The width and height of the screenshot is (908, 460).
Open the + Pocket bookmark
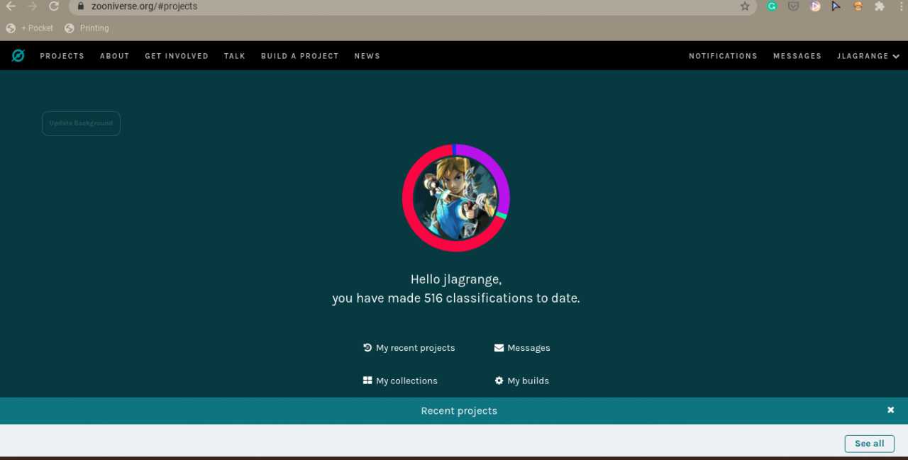pyautogui.click(x=30, y=28)
